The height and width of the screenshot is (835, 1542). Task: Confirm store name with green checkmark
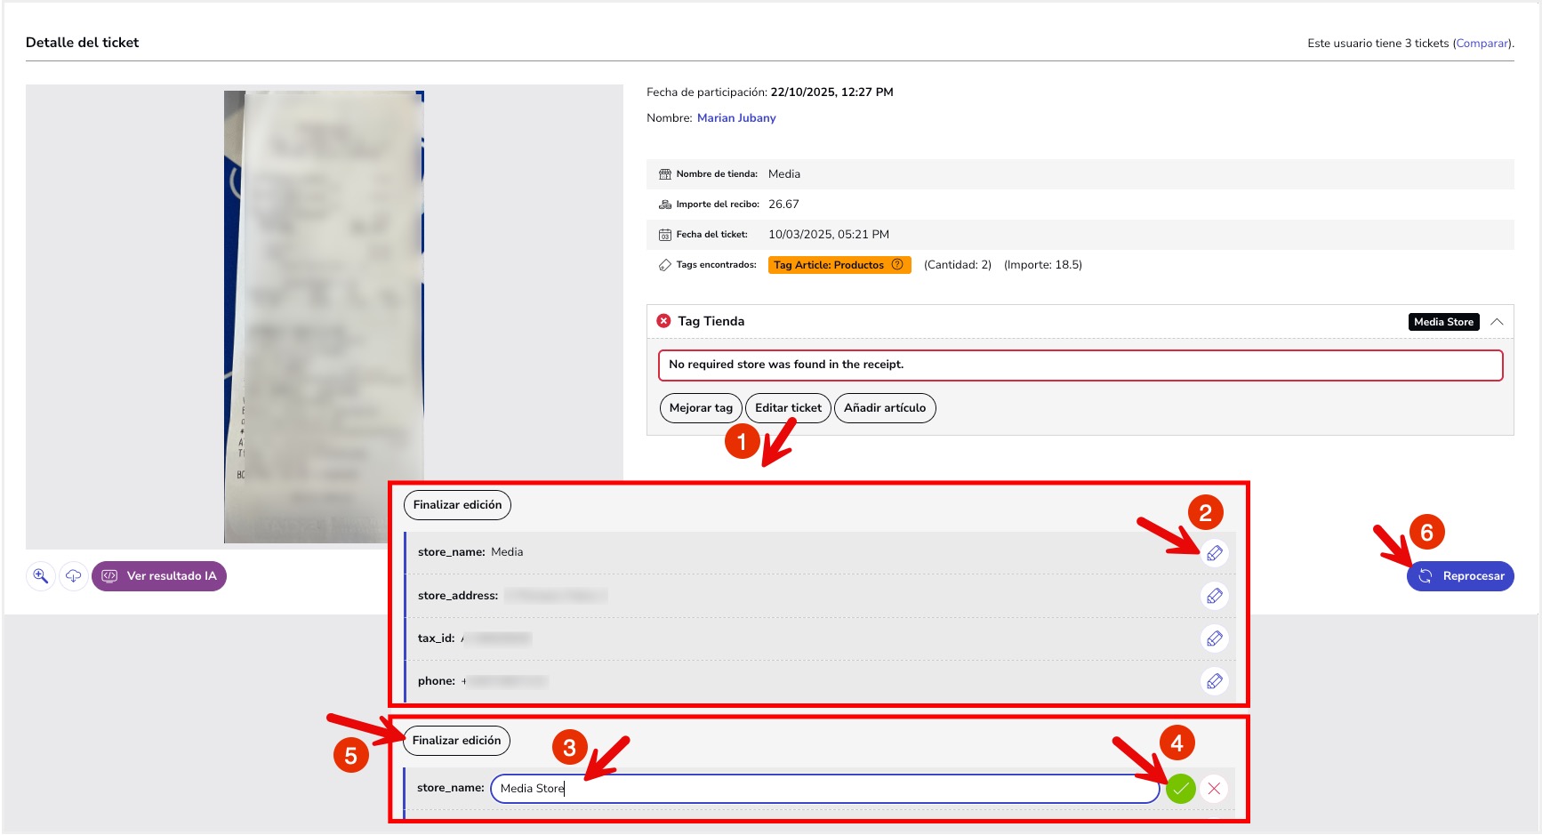(1180, 789)
